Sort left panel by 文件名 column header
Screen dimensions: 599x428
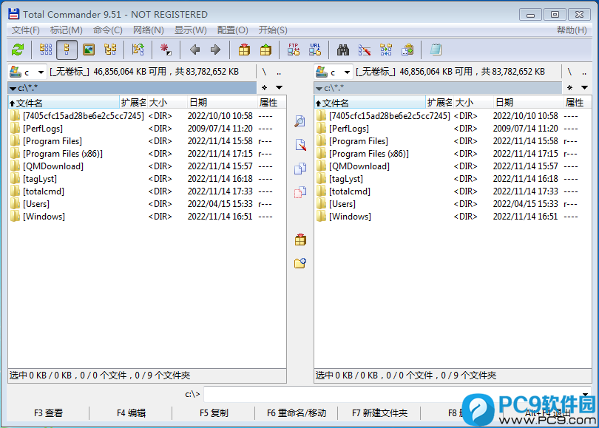64,102
